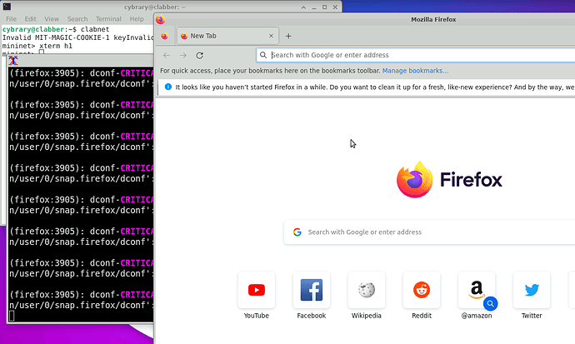Click the Firefox View pinned icon
575x344 pixels.
165,36
